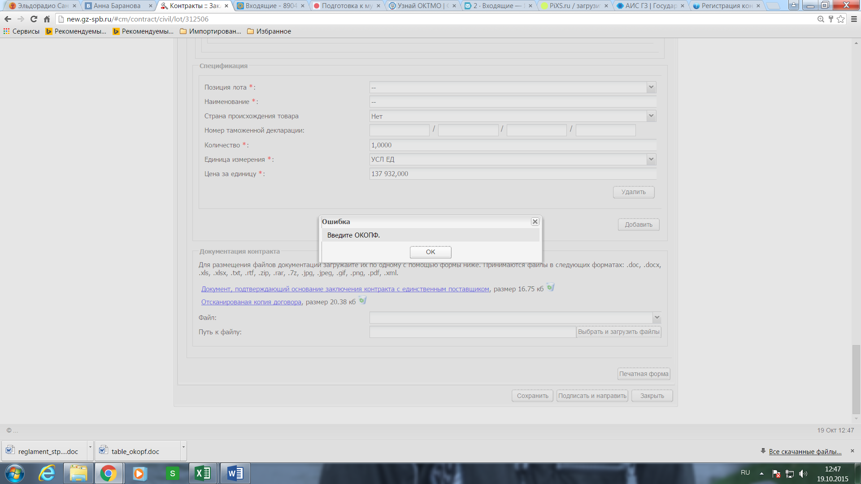Viewport: 861px width, 484px height.
Task: Expand Единица измерения dropdown
Action: [x=651, y=159]
